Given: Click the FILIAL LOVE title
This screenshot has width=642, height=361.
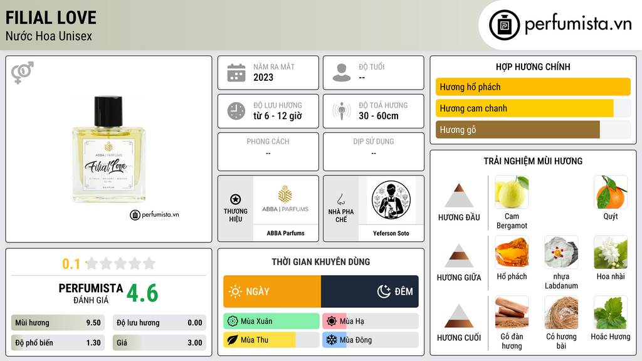Looking at the screenshot, I should click(51, 18).
